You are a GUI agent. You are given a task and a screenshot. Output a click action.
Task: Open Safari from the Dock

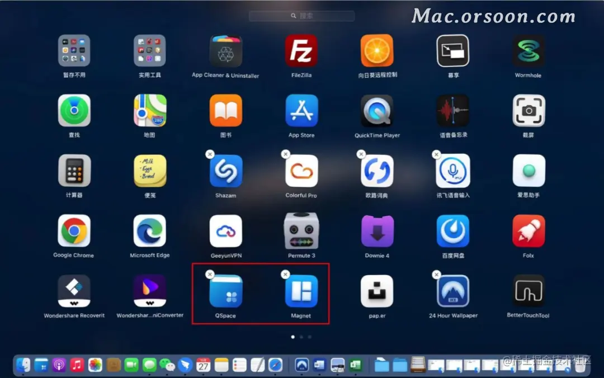tap(275, 365)
